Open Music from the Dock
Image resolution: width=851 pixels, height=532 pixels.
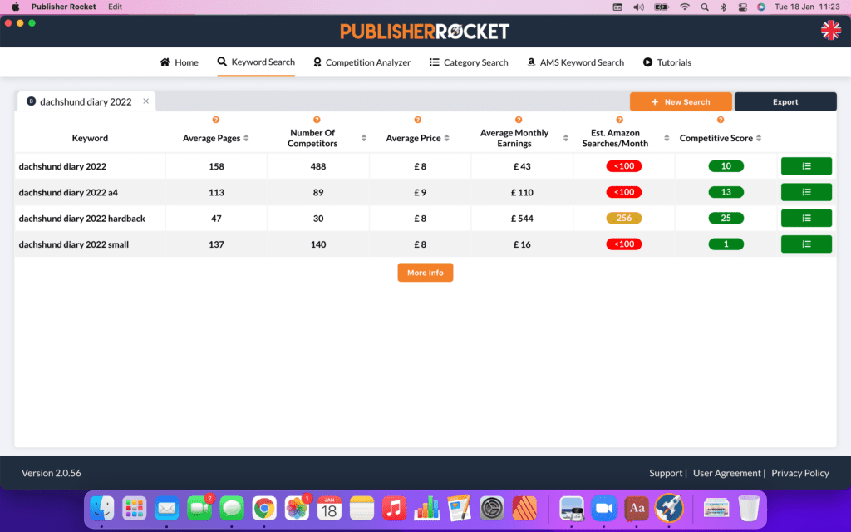pyautogui.click(x=394, y=509)
